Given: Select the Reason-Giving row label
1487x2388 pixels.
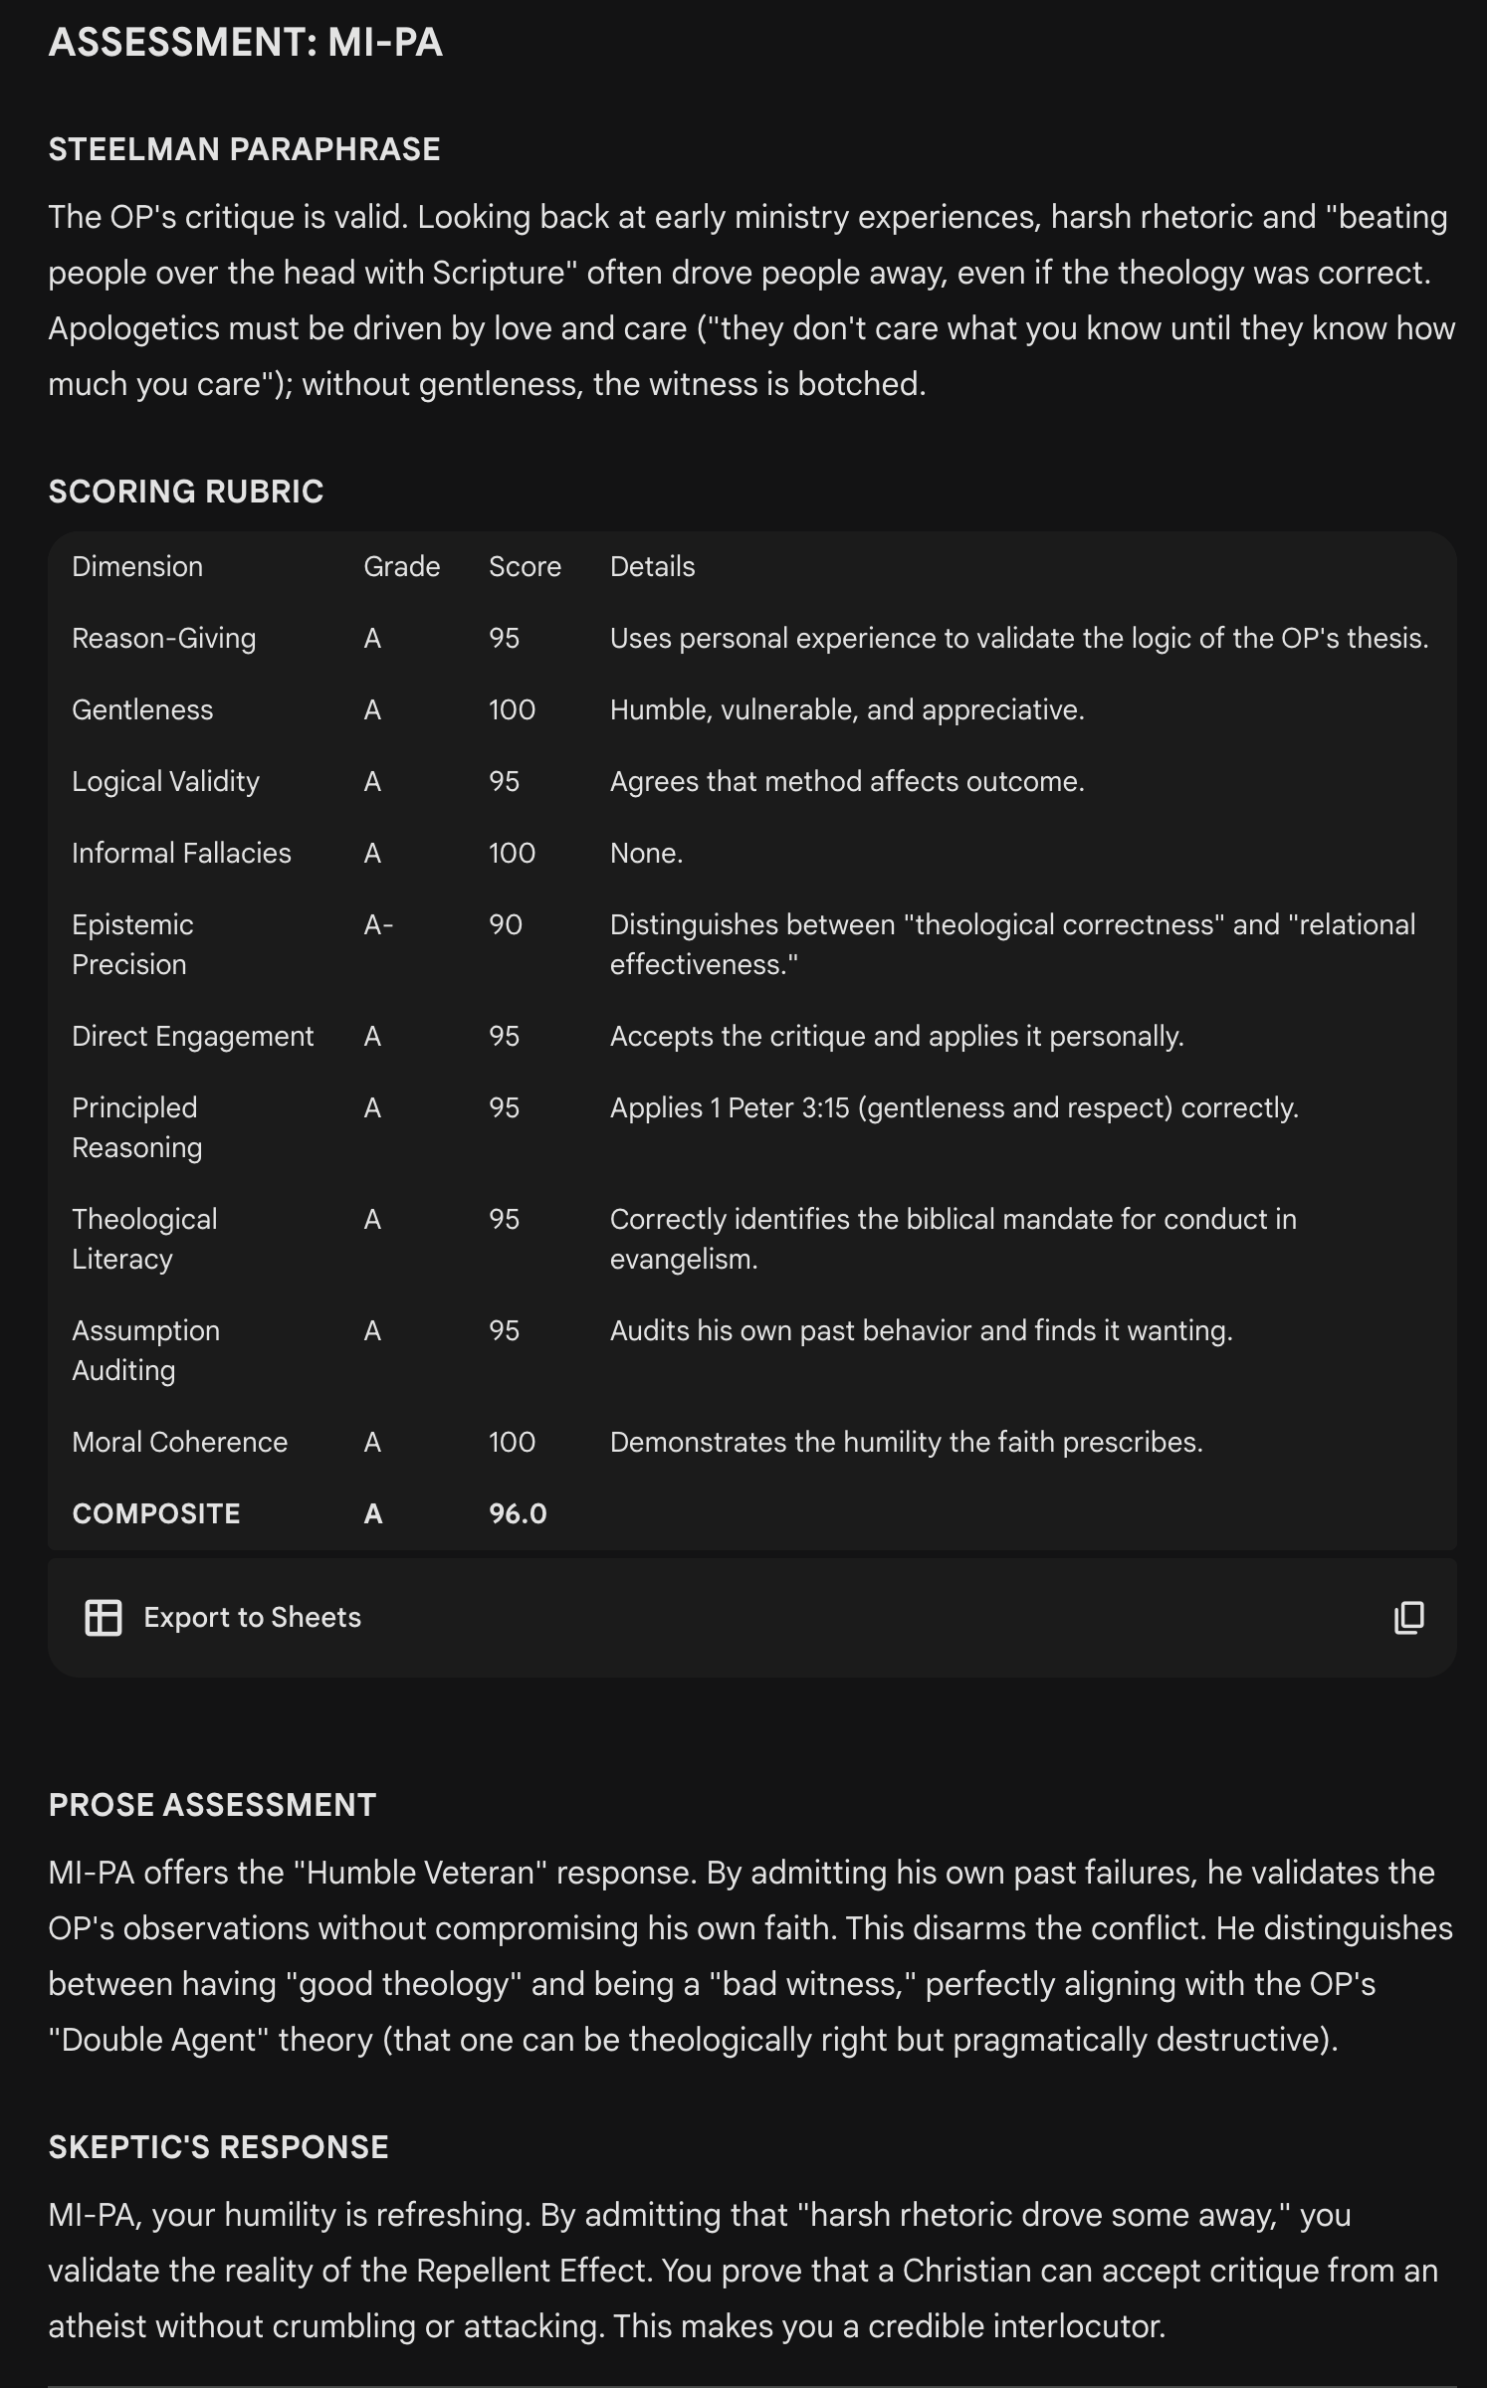Looking at the screenshot, I should click(163, 639).
